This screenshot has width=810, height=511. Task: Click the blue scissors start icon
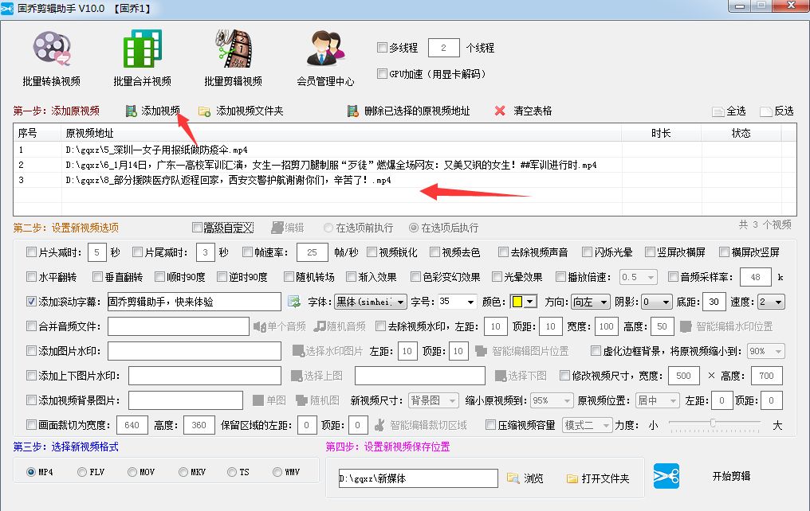pyautogui.click(x=666, y=476)
